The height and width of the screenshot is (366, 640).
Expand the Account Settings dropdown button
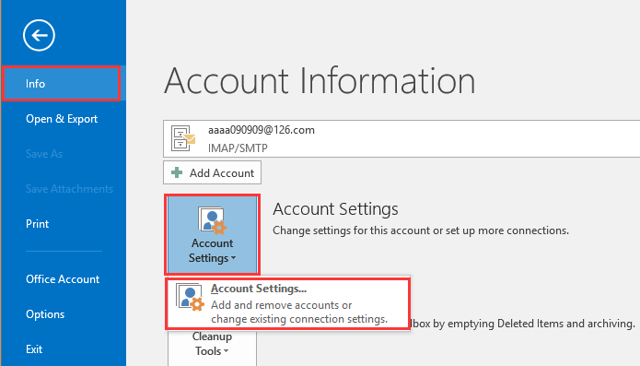click(x=212, y=235)
